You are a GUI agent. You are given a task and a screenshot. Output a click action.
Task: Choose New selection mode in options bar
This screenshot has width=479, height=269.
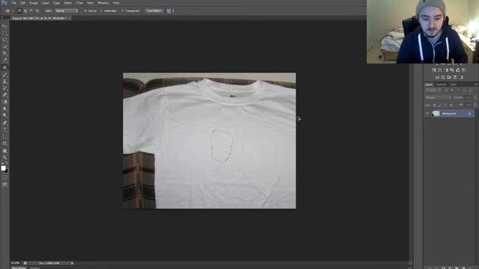[19, 10]
